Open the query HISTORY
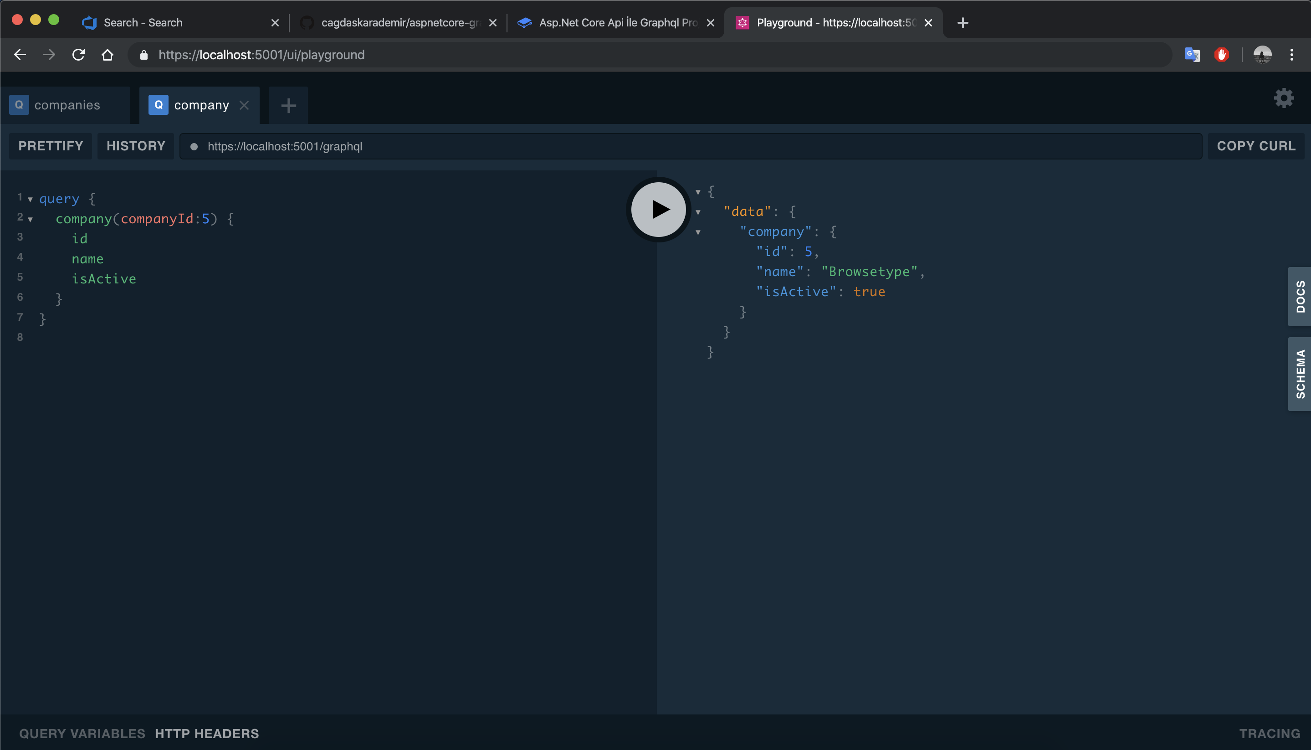This screenshot has height=750, width=1311. coord(136,146)
